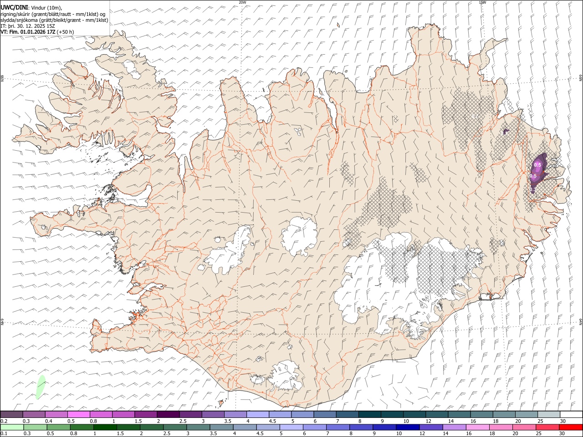583x437 pixels.
Task: Click the 6–7 periwinkle swatch in lower legend row
Action: (x=315, y=427)
